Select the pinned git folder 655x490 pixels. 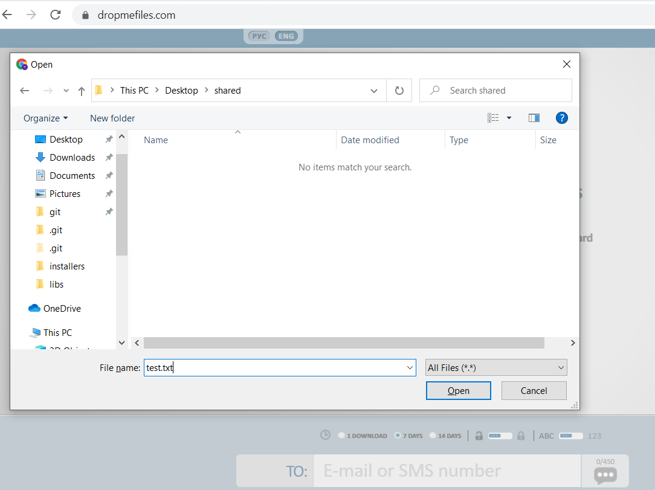[56, 211]
